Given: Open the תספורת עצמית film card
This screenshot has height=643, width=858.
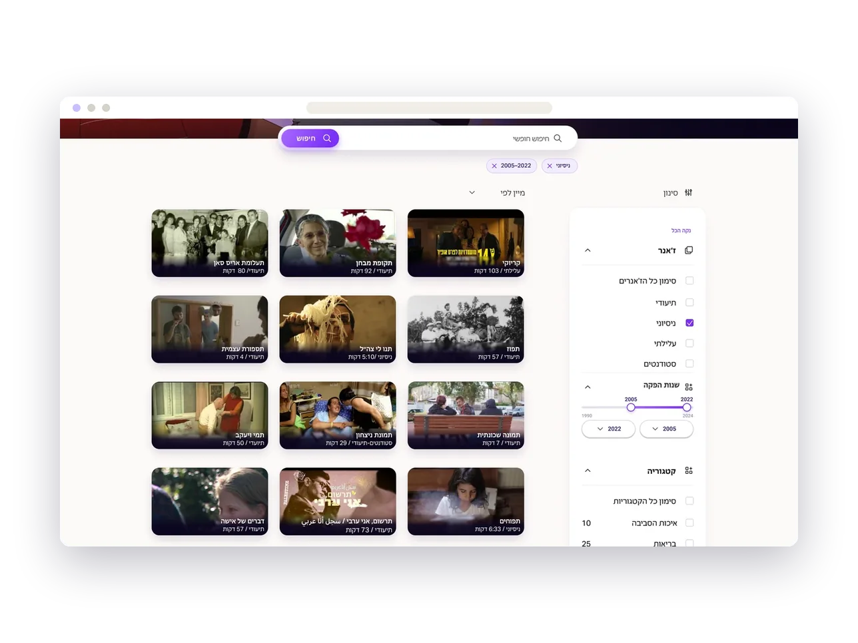Looking at the screenshot, I should coord(210,329).
